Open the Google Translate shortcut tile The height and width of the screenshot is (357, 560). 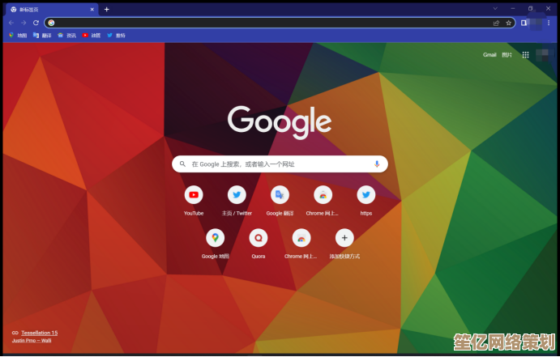(280, 195)
